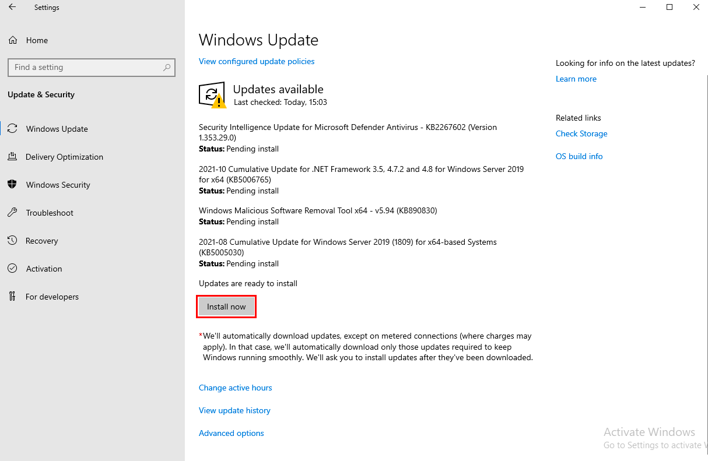Click the metered connections notice paragraph
708x461 pixels.
click(x=366, y=347)
